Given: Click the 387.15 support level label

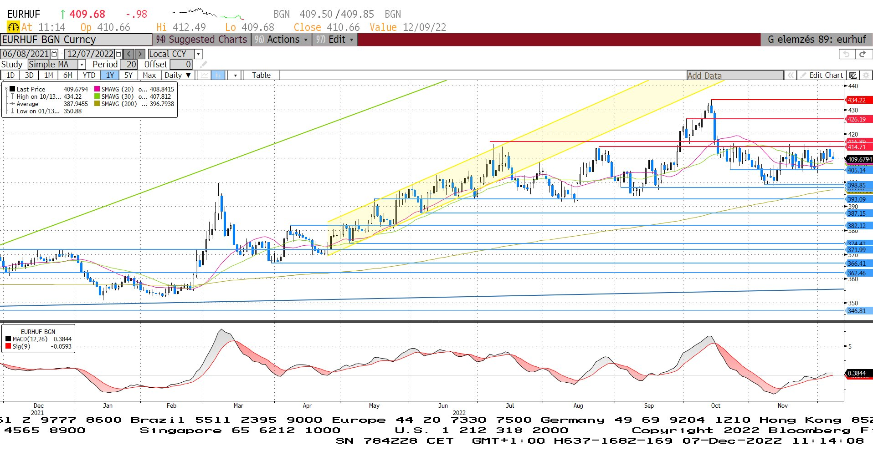Looking at the screenshot, I should pos(859,213).
